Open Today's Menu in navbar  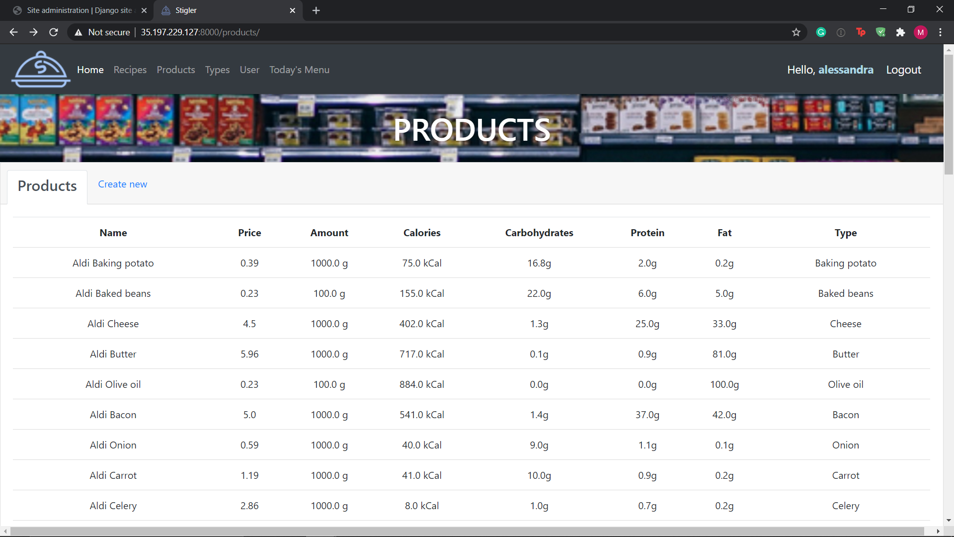[x=299, y=70]
